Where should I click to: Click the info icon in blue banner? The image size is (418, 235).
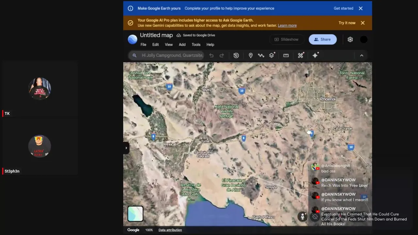pyautogui.click(x=130, y=8)
